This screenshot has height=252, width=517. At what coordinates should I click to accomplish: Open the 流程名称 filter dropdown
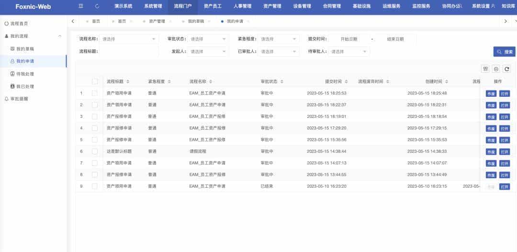(x=129, y=39)
